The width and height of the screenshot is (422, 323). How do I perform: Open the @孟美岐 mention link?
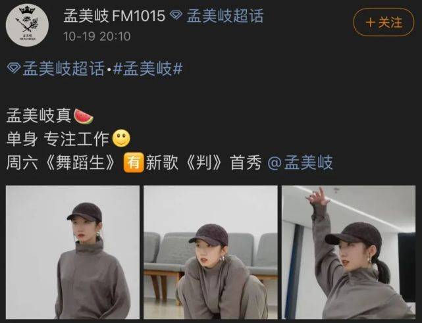[300, 162]
